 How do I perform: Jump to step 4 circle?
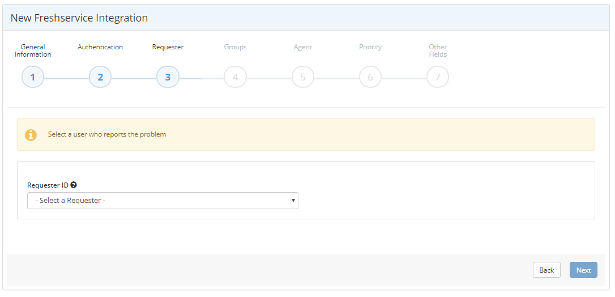pos(235,77)
